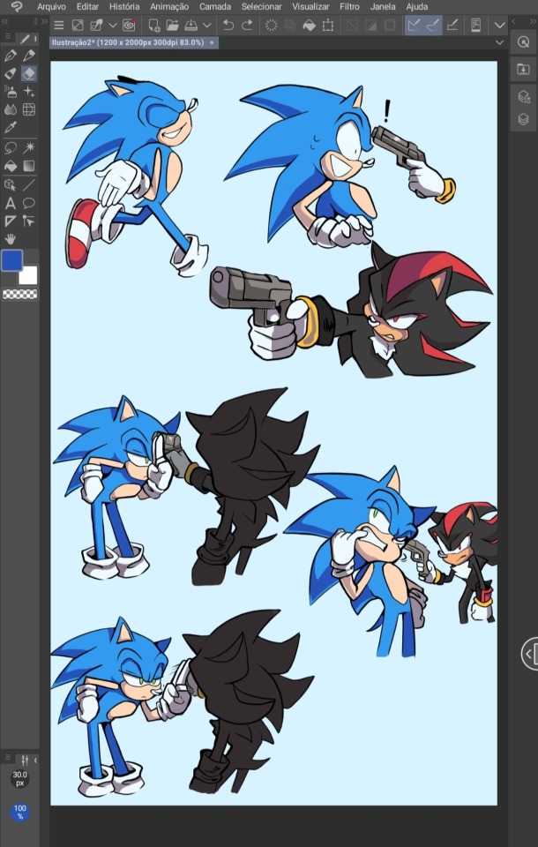Screen dimensions: 538x847
Task: Open the command bar hamburger menu
Action: [59, 25]
